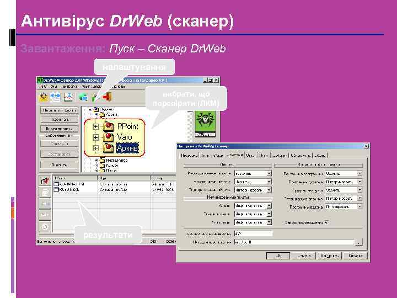Open the Язык (Language) menu

tap(92, 87)
